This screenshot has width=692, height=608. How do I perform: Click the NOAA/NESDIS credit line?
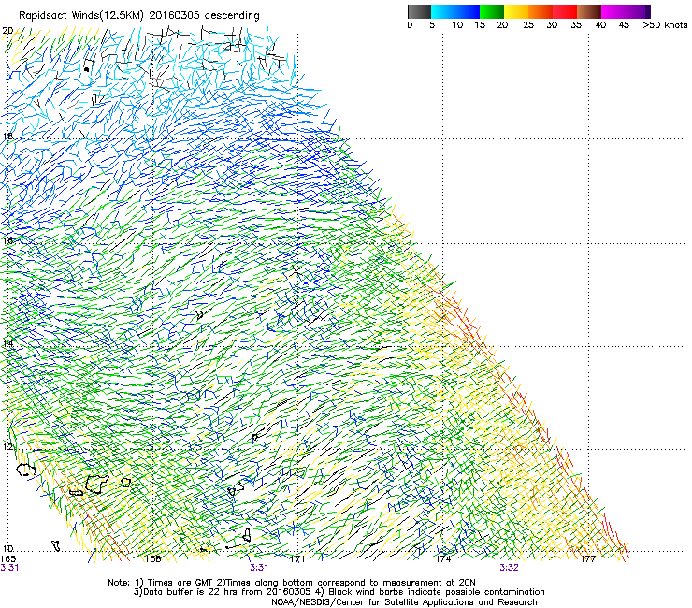404,602
